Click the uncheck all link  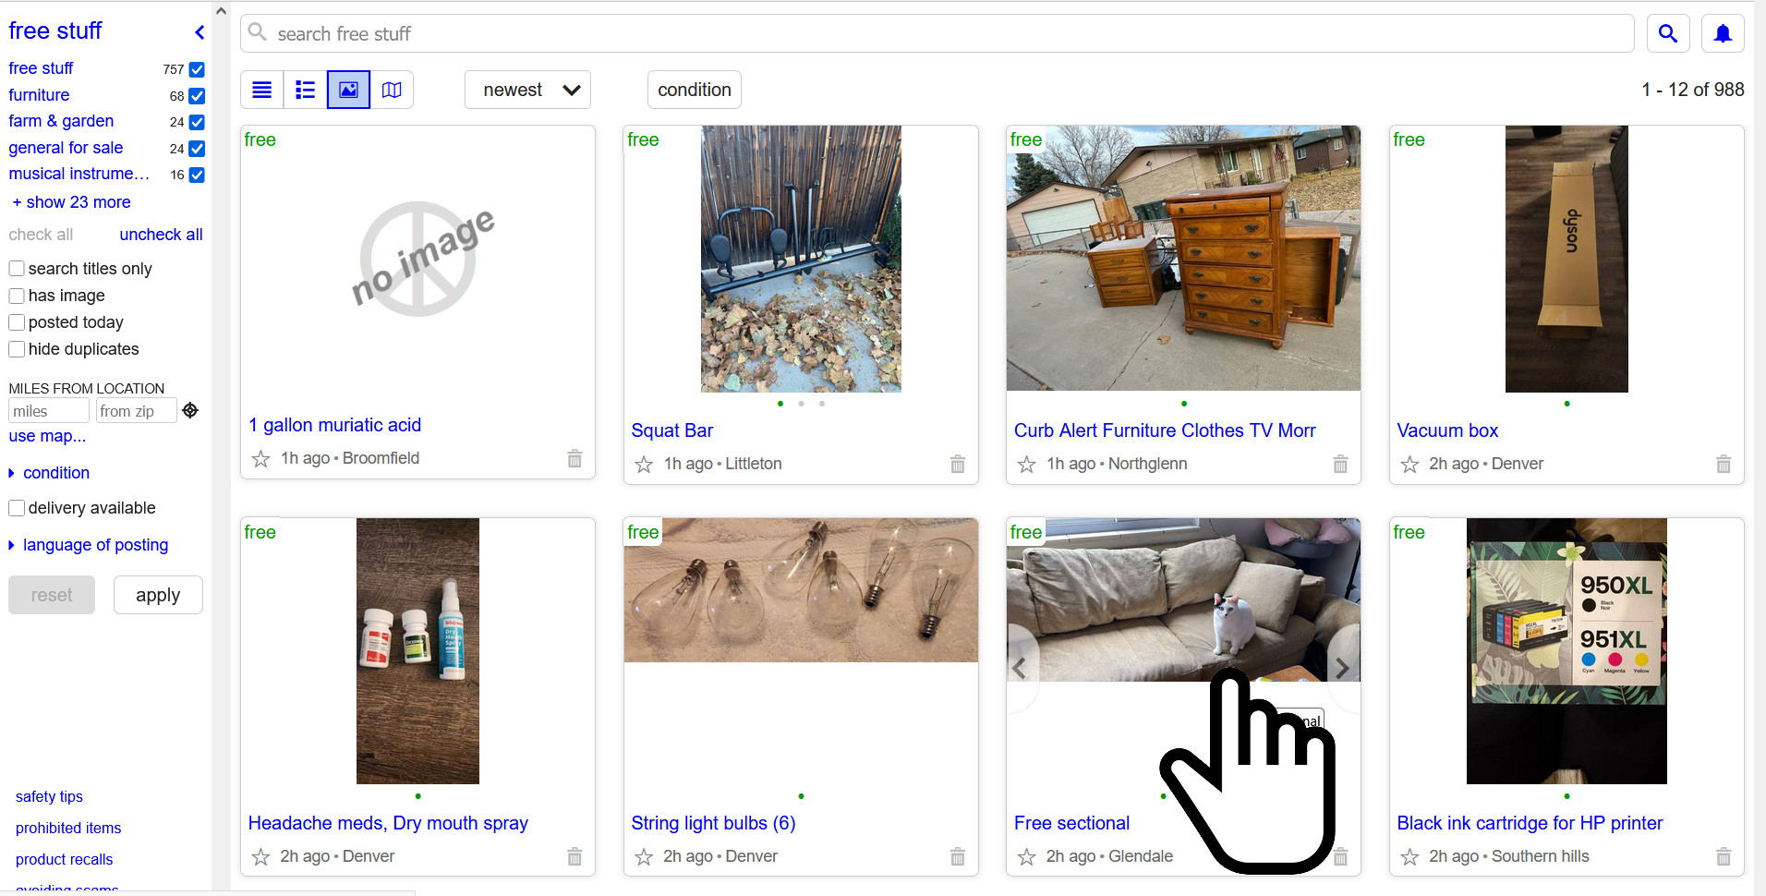(161, 235)
